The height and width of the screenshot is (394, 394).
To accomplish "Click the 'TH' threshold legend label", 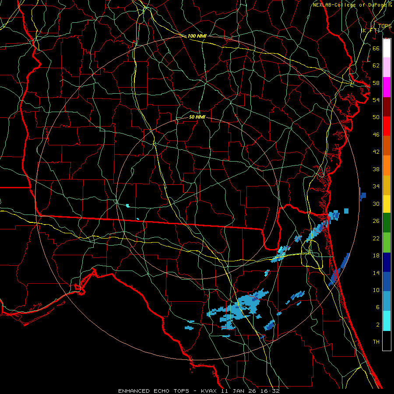I will 376,342.
